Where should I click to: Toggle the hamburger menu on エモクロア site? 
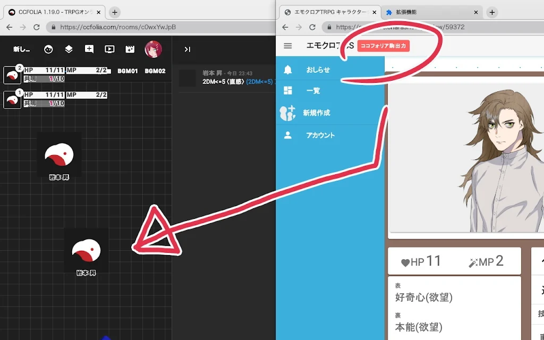pyautogui.click(x=287, y=46)
